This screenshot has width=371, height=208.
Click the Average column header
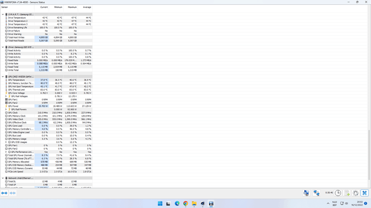click(x=85, y=7)
